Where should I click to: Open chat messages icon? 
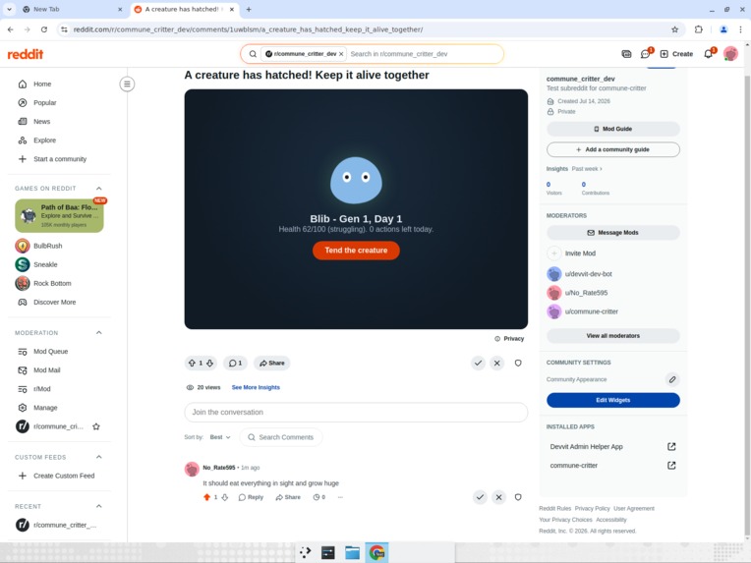(x=645, y=54)
